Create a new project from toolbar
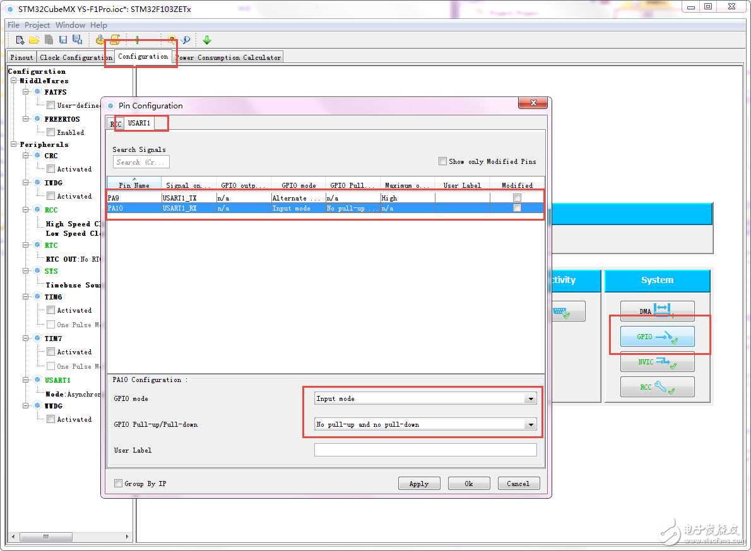Viewport: 751px width, 551px height. pyautogui.click(x=20, y=40)
